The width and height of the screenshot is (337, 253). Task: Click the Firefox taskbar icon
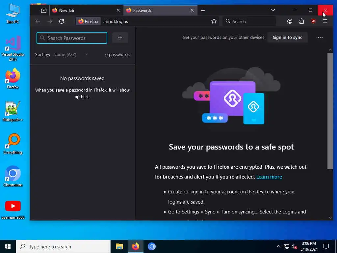[135, 246]
